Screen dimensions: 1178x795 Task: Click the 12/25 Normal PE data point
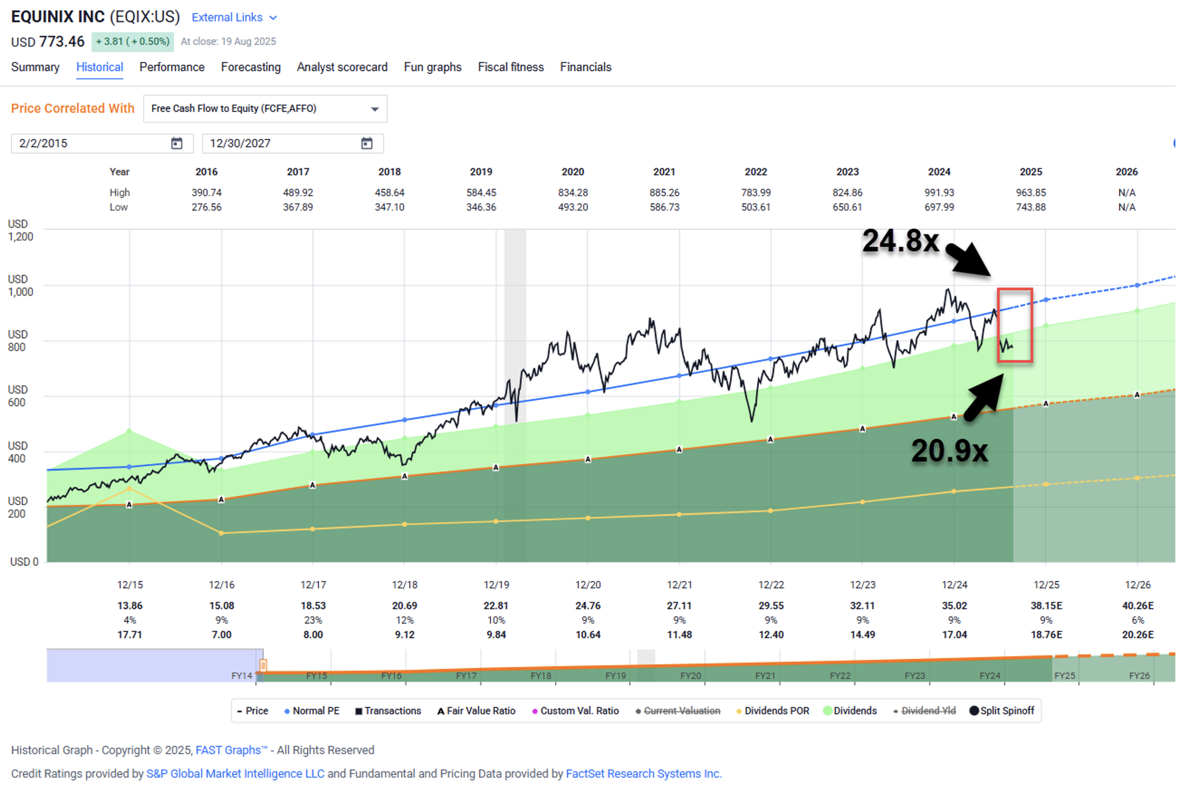click(1046, 300)
